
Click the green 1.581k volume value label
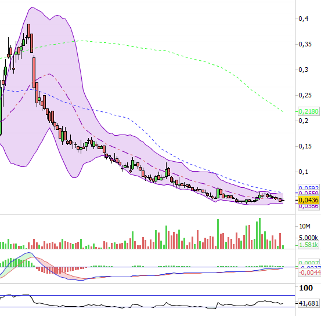coord(308,245)
